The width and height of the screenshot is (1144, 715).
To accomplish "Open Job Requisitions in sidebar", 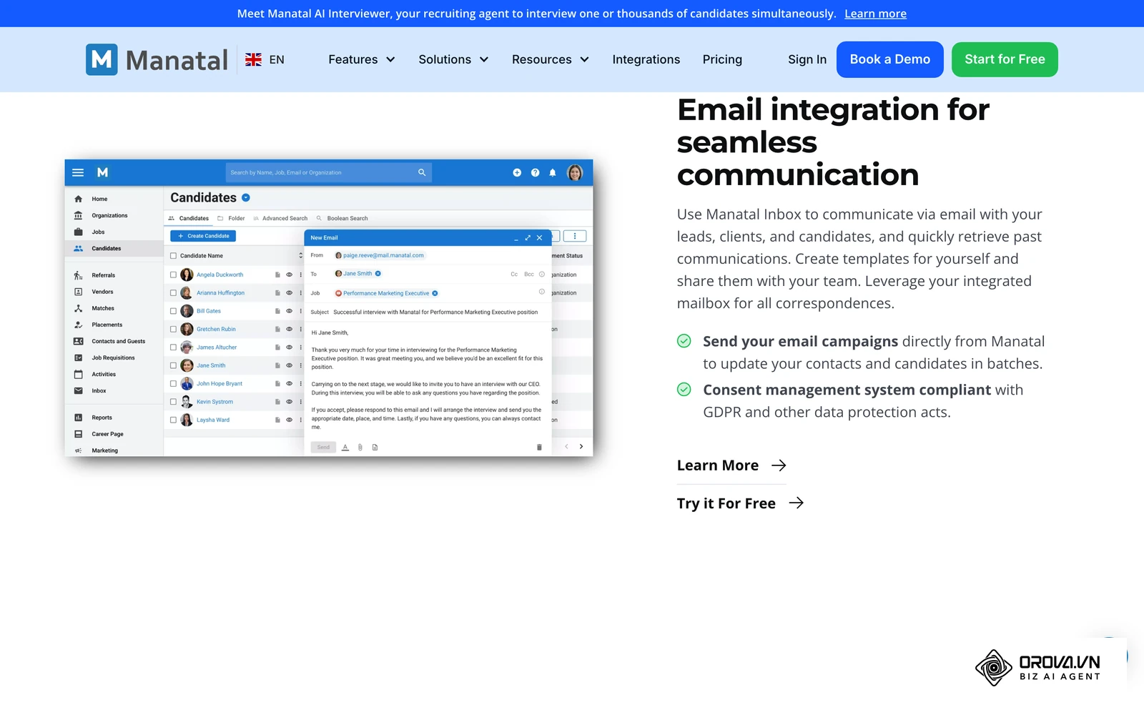I will 114,357.
